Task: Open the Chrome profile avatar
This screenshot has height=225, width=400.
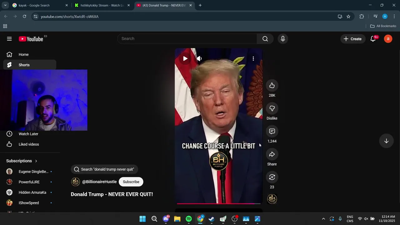Action: point(385,17)
